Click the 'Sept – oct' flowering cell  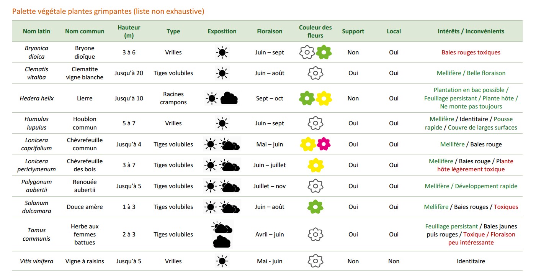(x=270, y=98)
